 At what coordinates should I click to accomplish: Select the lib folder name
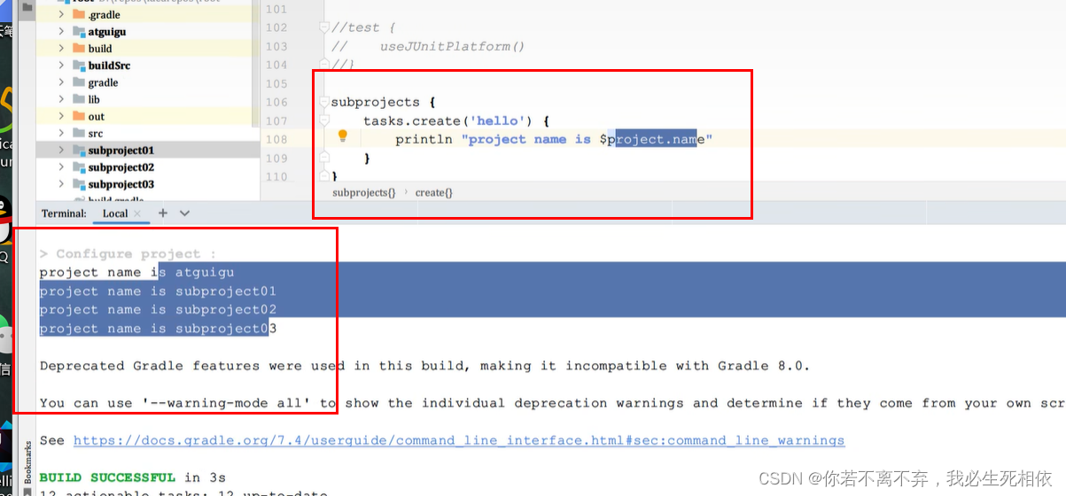coord(94,99)
